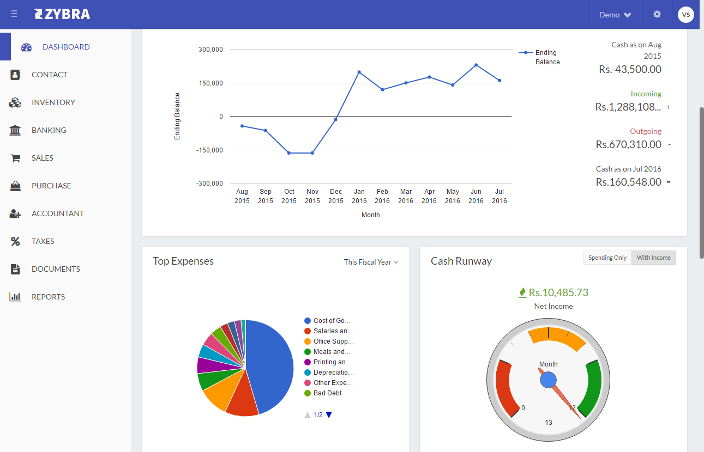Switch Cash Runway to With Income
704x452 pixels.
click(x=654, y=258)
